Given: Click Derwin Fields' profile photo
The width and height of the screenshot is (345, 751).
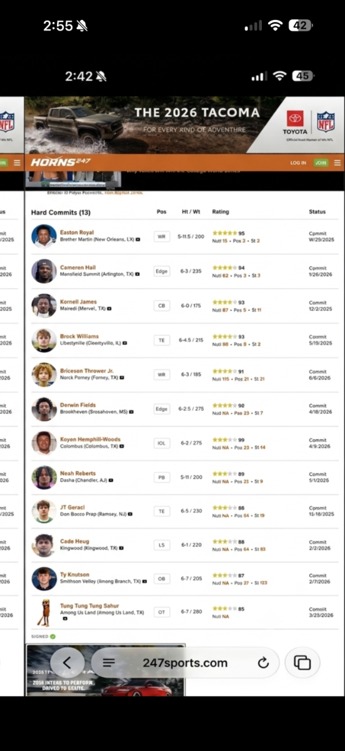Looking at the screenshot, I should tap(44, 409).
